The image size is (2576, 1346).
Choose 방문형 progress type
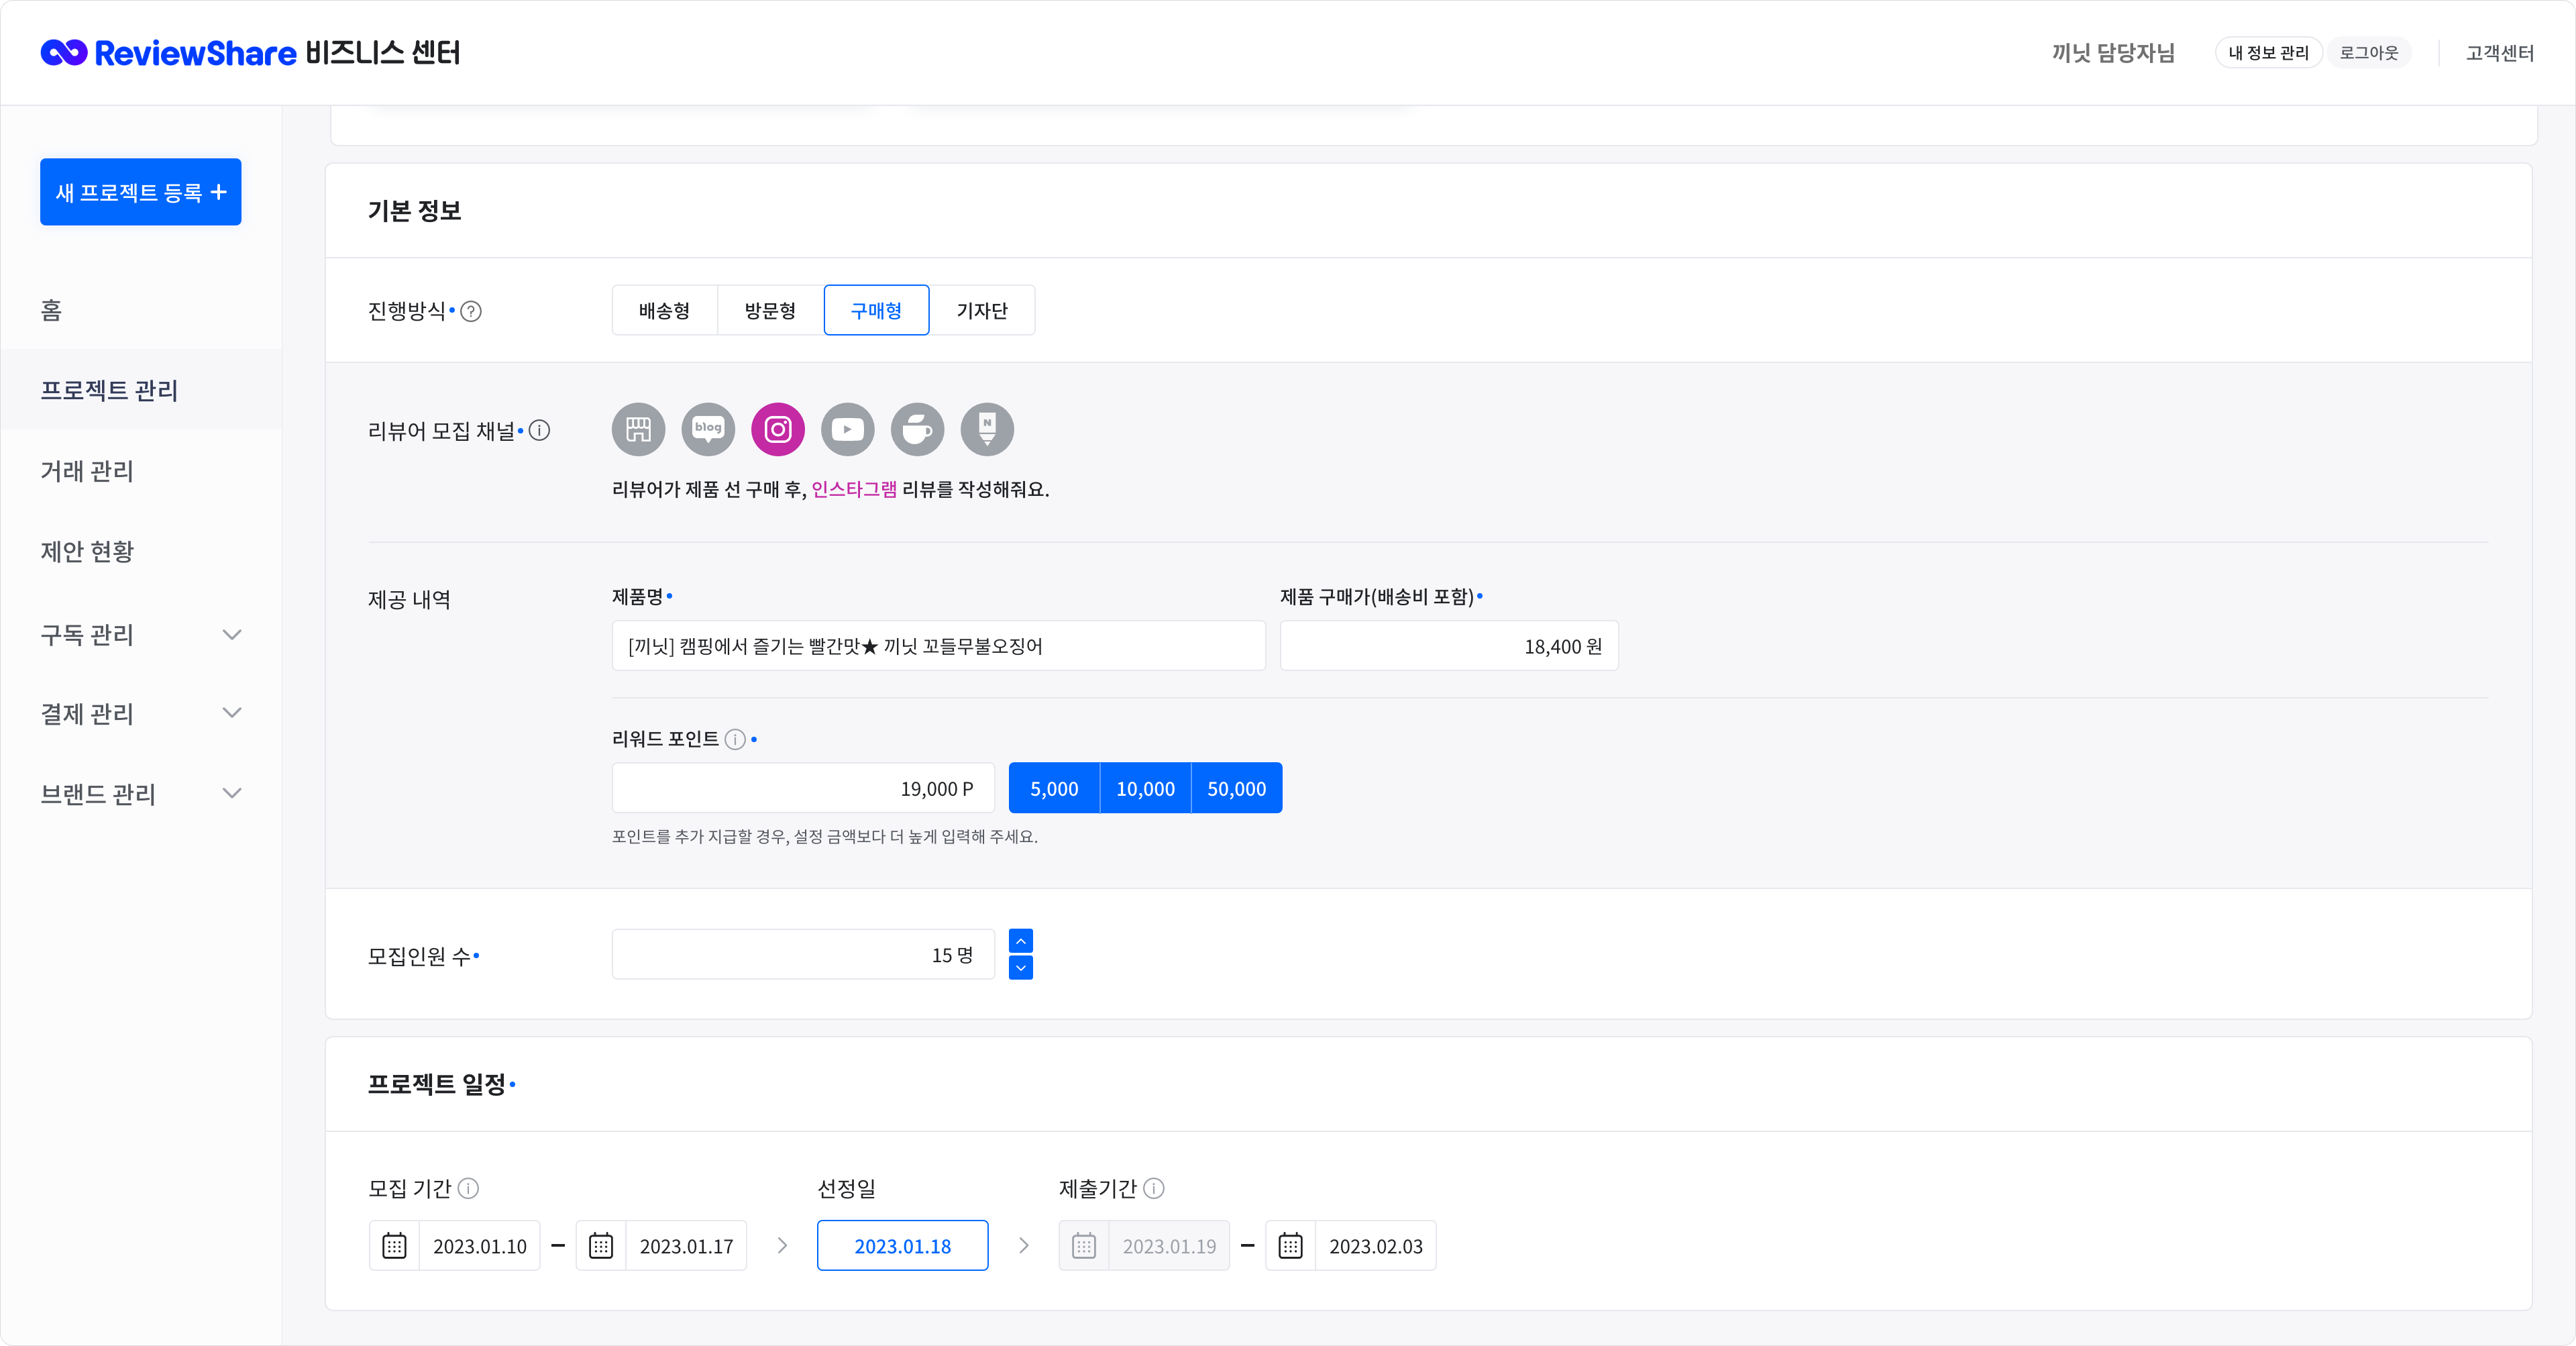click(x=770, y=311)
